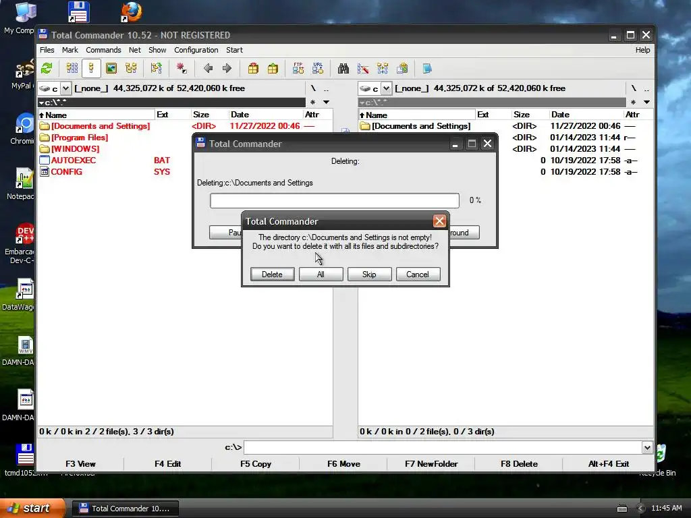This screenshot has width=691, height=518.
Task: Select the full file details view icon
Action: tap(91, 68)
